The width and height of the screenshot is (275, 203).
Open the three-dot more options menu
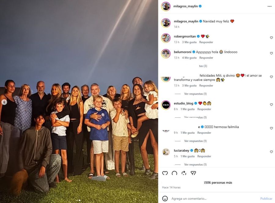[x=269, y=6]
